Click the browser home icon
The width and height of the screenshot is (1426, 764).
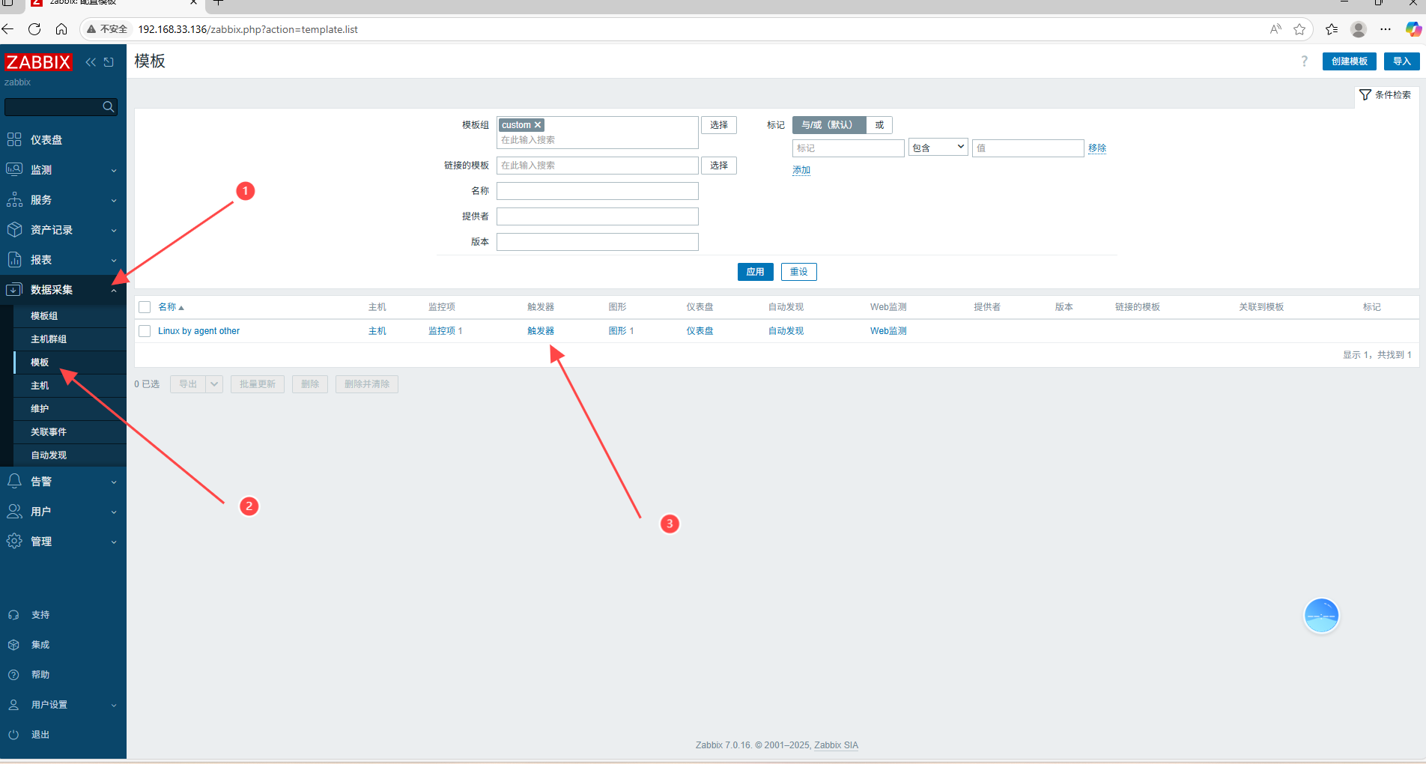[61, 29]
